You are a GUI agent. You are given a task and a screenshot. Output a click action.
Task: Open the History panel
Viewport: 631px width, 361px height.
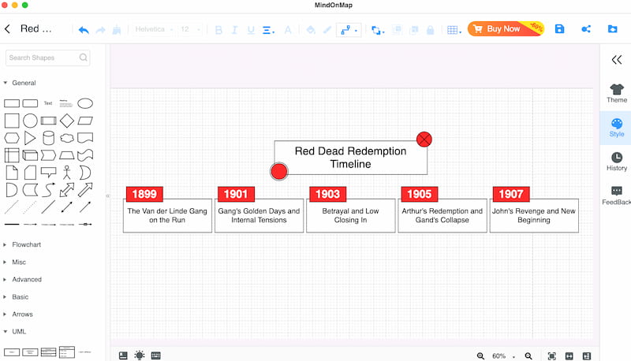617,162
